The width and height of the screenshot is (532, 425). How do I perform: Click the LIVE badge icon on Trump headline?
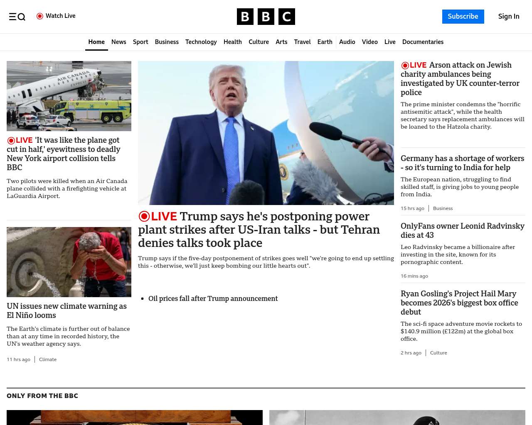click(158, 216)
